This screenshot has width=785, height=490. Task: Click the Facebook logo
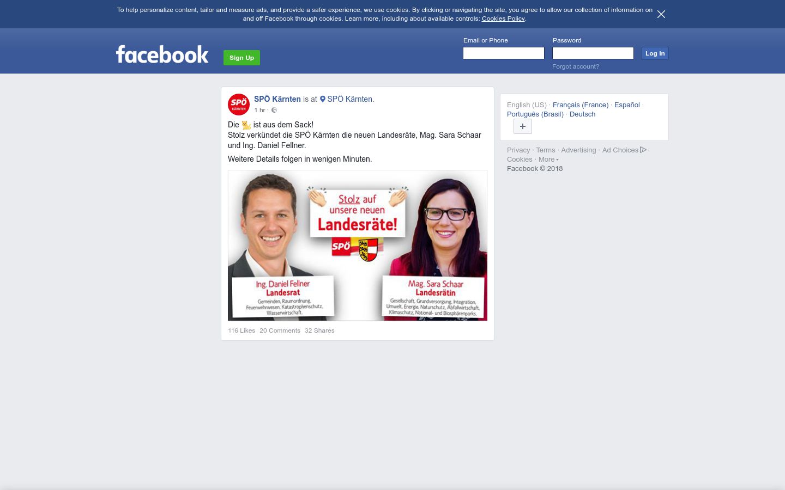click(162, 54)
